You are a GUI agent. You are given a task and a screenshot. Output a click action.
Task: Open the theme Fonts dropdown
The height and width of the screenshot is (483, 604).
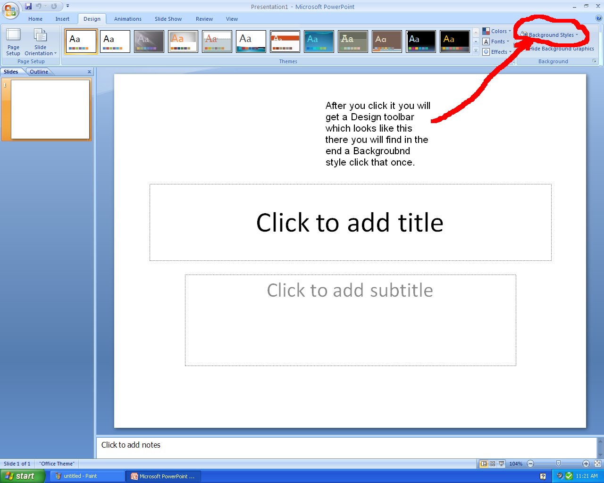point(496,42)
